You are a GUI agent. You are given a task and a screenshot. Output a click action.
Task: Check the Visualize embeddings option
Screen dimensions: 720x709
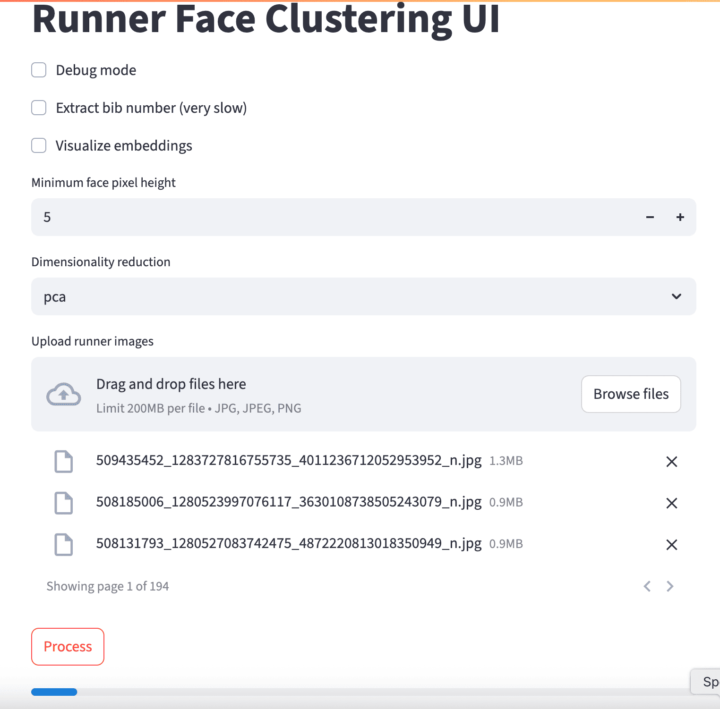pos(39,145)
